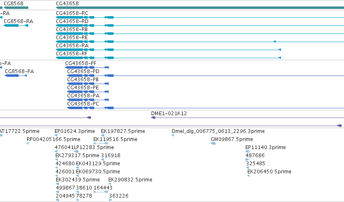Viewport: 344px width, 202px height.
Task: Click the 164443 feature label
Action: pyautogui.click(x=103, y=188)
